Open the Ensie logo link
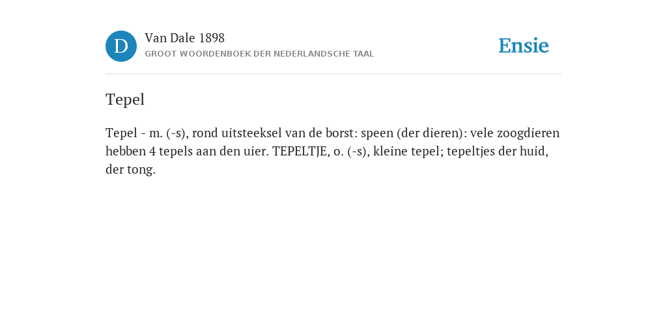The height and width of the screenshot is (333, 667). [x=524, y=46]
